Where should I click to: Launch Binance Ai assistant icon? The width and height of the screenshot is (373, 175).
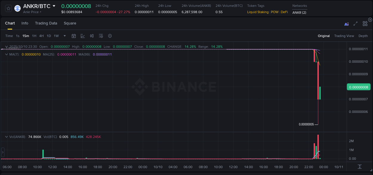click(346, 24)
